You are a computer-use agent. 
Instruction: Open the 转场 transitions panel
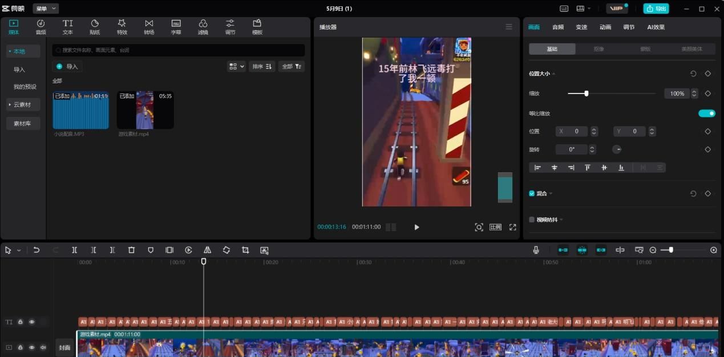(x=149, y=27)
